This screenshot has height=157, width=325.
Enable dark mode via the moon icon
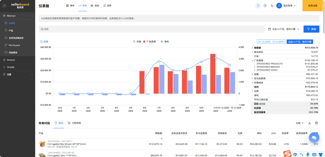(x=272, y=5)
